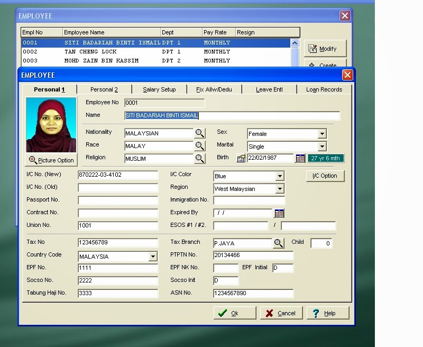Open the Race search lookup icon
423x347 pixels.
pyautogui.click(x=200, y=147)
